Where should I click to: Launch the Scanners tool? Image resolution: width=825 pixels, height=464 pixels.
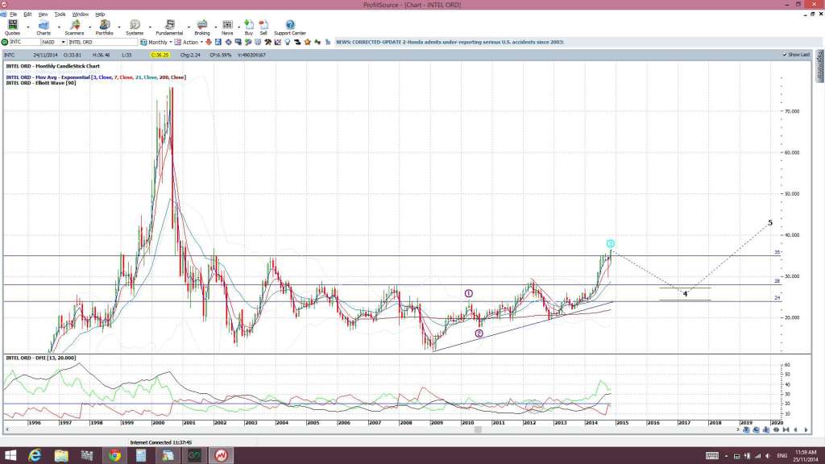74,27
